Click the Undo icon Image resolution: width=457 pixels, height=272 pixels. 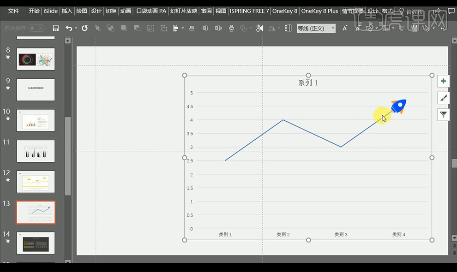[68, 28]
